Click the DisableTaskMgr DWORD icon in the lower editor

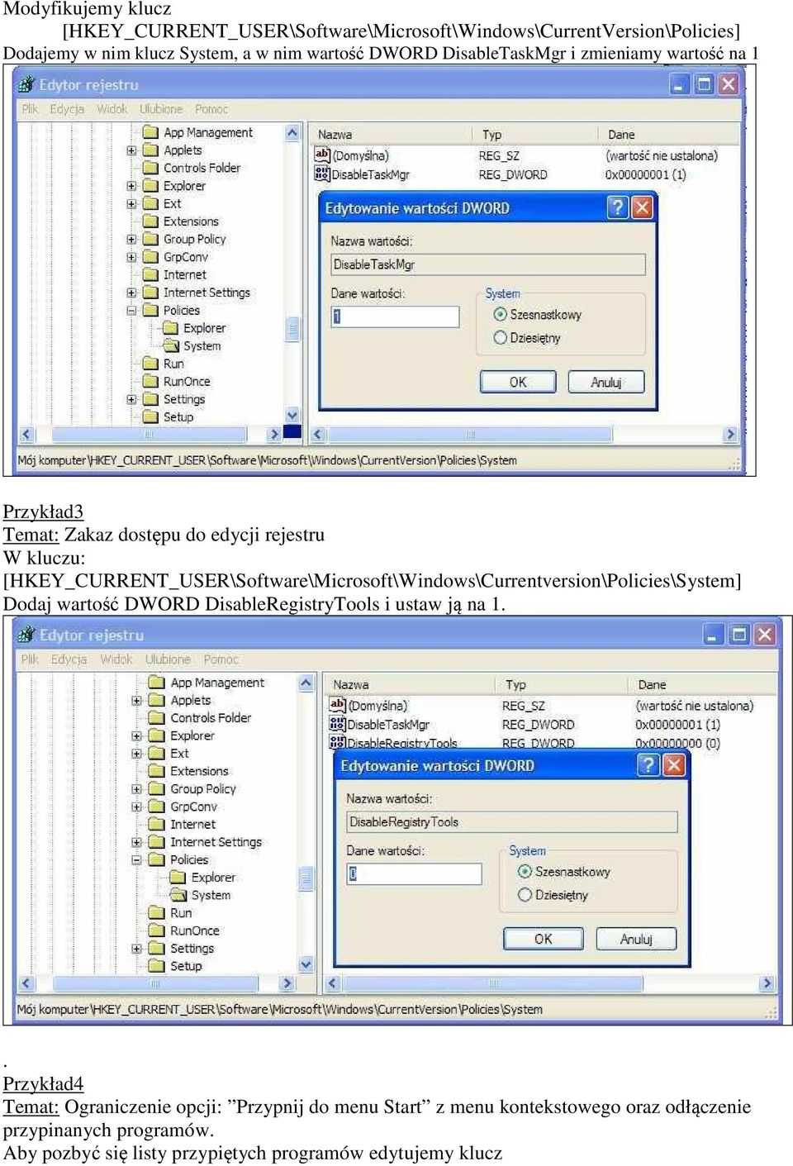pos(337,724)
